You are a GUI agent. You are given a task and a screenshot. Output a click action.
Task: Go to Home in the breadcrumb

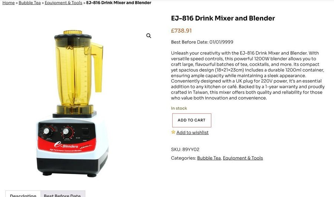pos(9,3)
